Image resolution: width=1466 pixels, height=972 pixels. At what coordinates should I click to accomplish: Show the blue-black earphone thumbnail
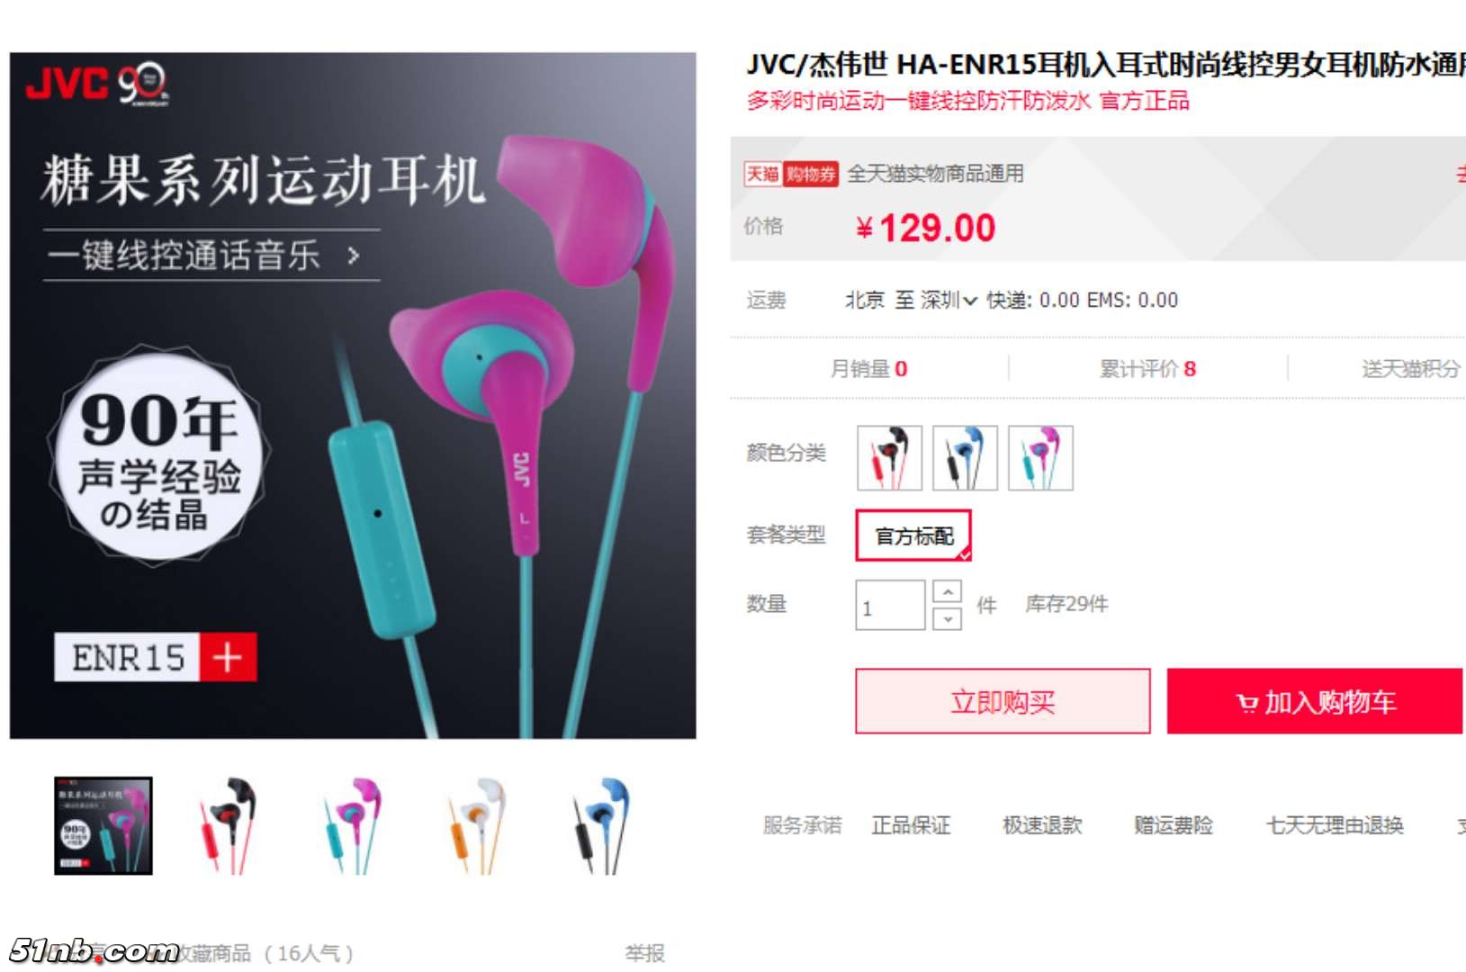[603, 825]
